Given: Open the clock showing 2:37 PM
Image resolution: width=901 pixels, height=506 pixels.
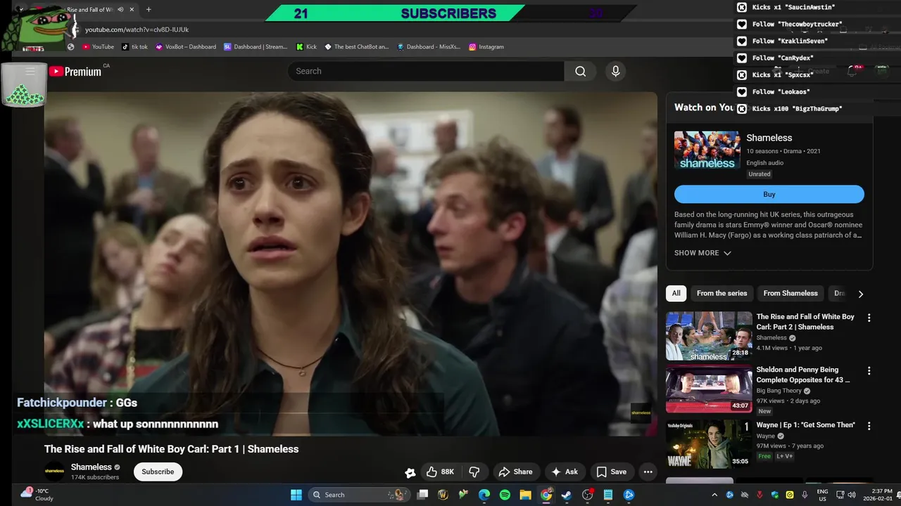Looking at the screenshot, I should click(x=878, y=495).
